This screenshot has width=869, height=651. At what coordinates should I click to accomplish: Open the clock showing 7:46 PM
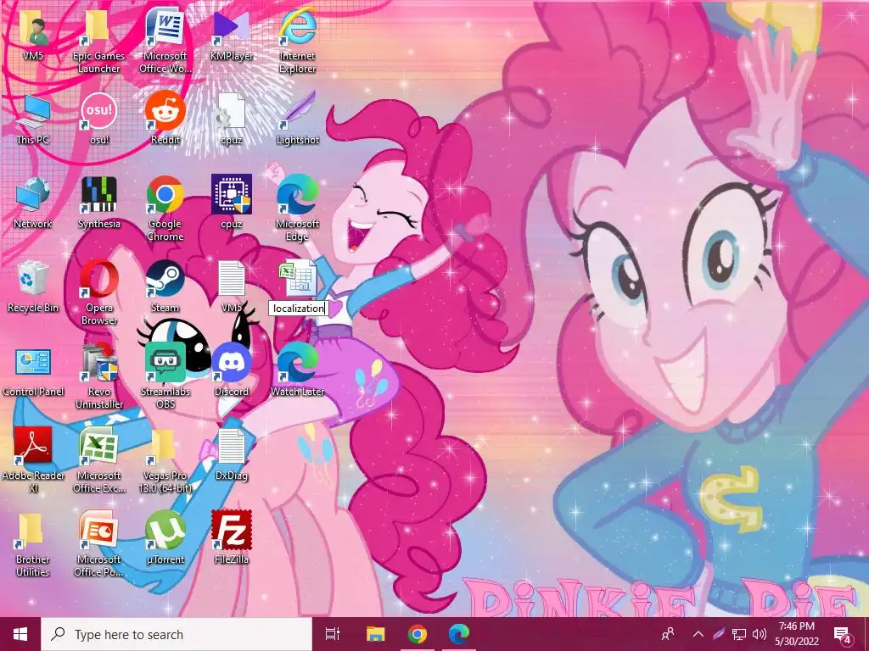(796, 634)
